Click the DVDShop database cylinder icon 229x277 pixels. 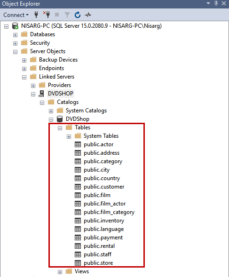tap(60, 119)
